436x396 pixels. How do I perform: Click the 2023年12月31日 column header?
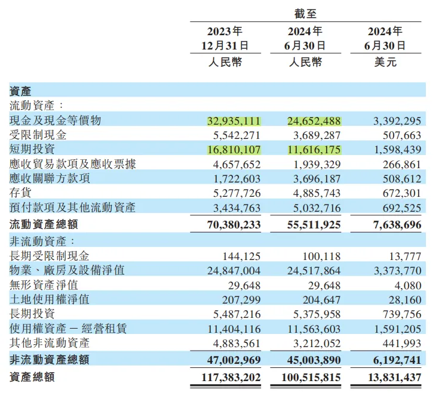pos(225,38)
